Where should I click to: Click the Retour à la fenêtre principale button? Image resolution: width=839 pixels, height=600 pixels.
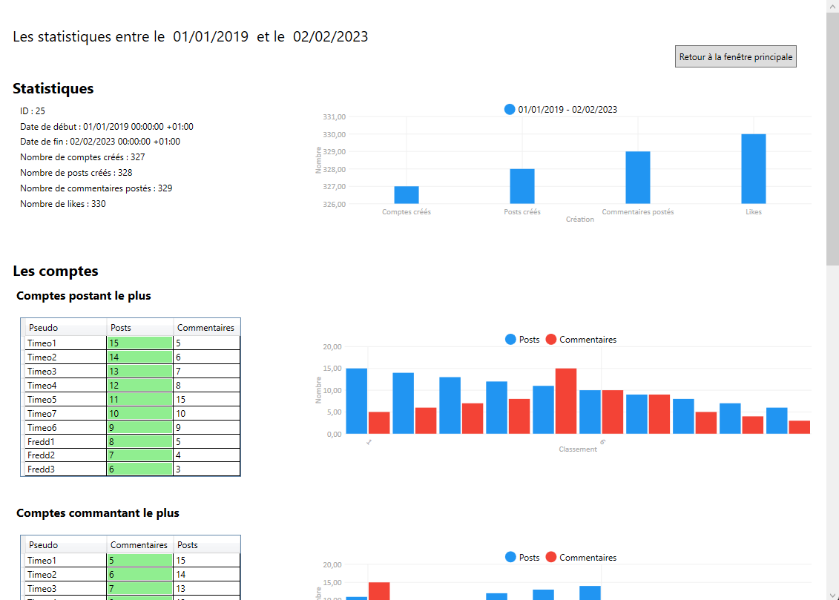[x=735, y=56]
